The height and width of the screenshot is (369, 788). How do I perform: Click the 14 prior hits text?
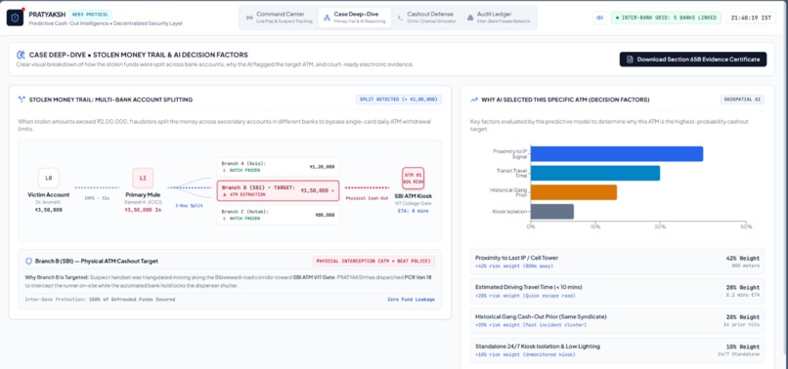(x=741, y=325)
